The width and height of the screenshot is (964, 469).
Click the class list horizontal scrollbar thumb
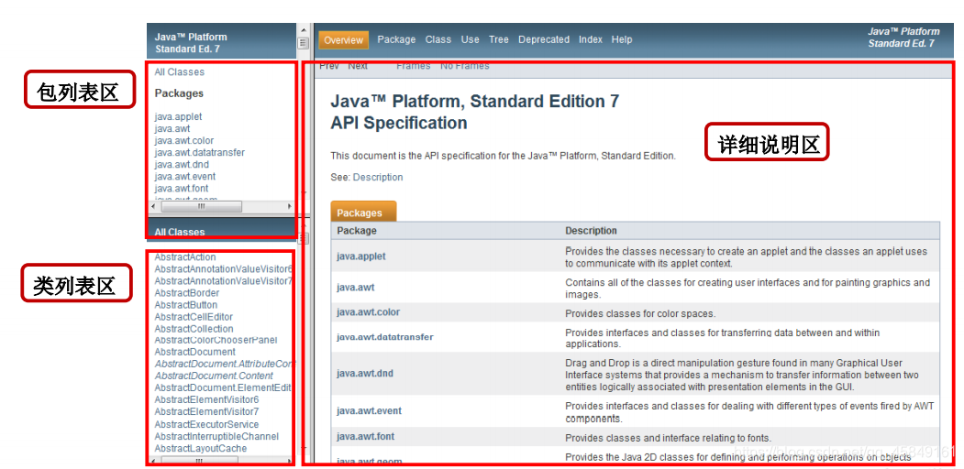click(199, 460)
